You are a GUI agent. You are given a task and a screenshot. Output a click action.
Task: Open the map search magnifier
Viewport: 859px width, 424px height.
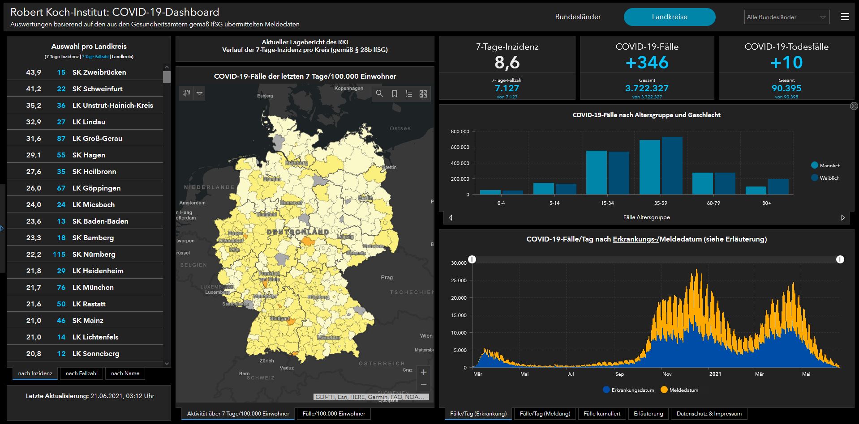pyautogui.click(x=379, y=93)
